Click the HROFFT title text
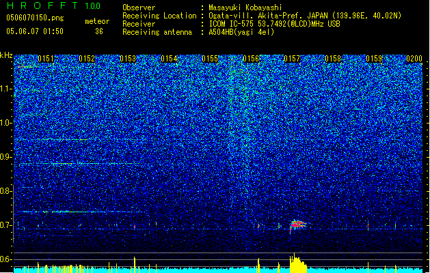This screenshot has width=430, height=273. 42,5
